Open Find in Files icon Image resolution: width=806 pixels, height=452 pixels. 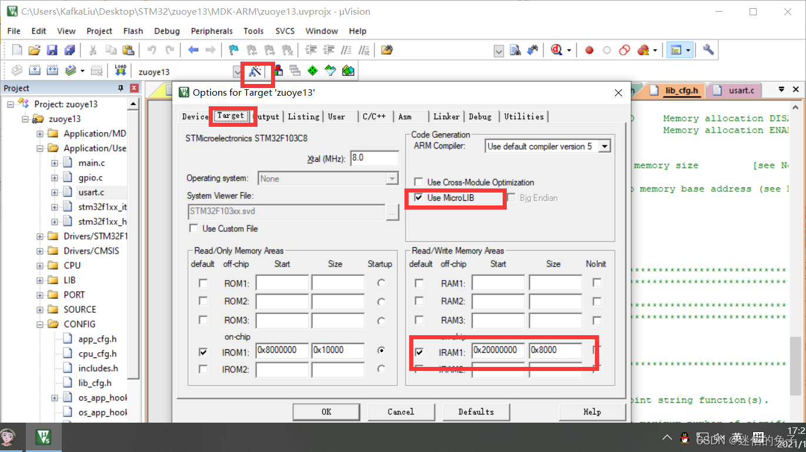tap(386, 50)
